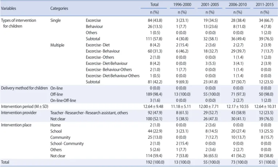
Task: Click the 'Variables' column header
Action: 8,8
